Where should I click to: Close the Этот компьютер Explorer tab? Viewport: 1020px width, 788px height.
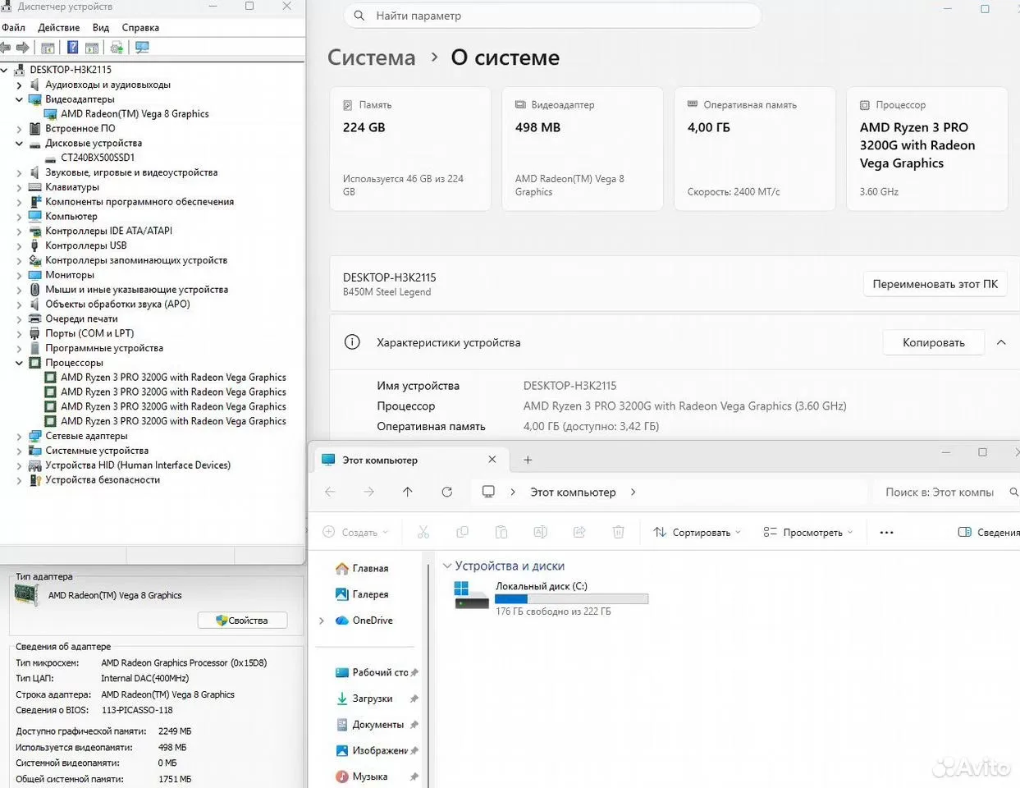(492, 460)
